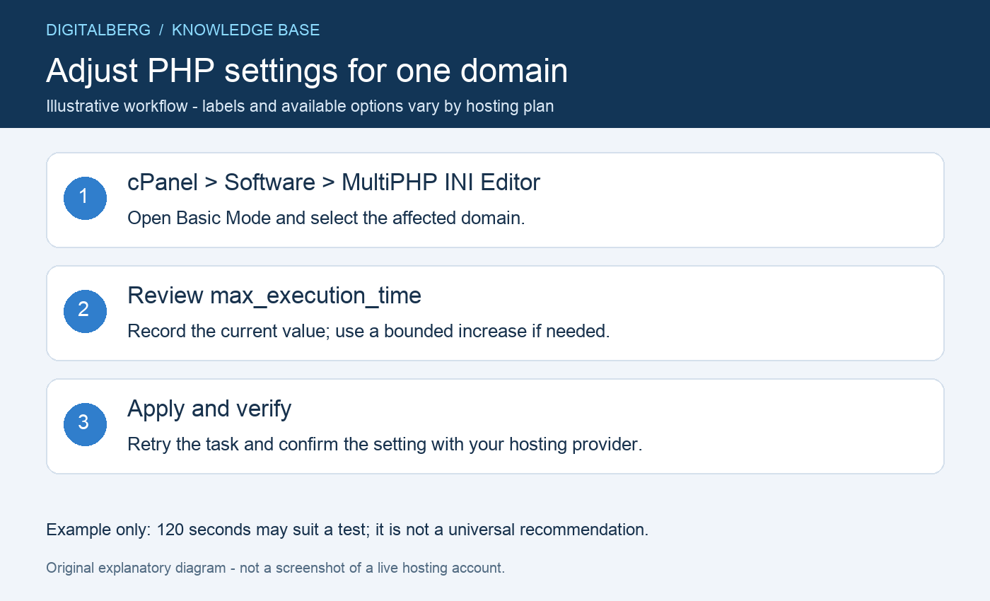Click the step 3 number badge
990x601 pixels.
pos(85,424)
